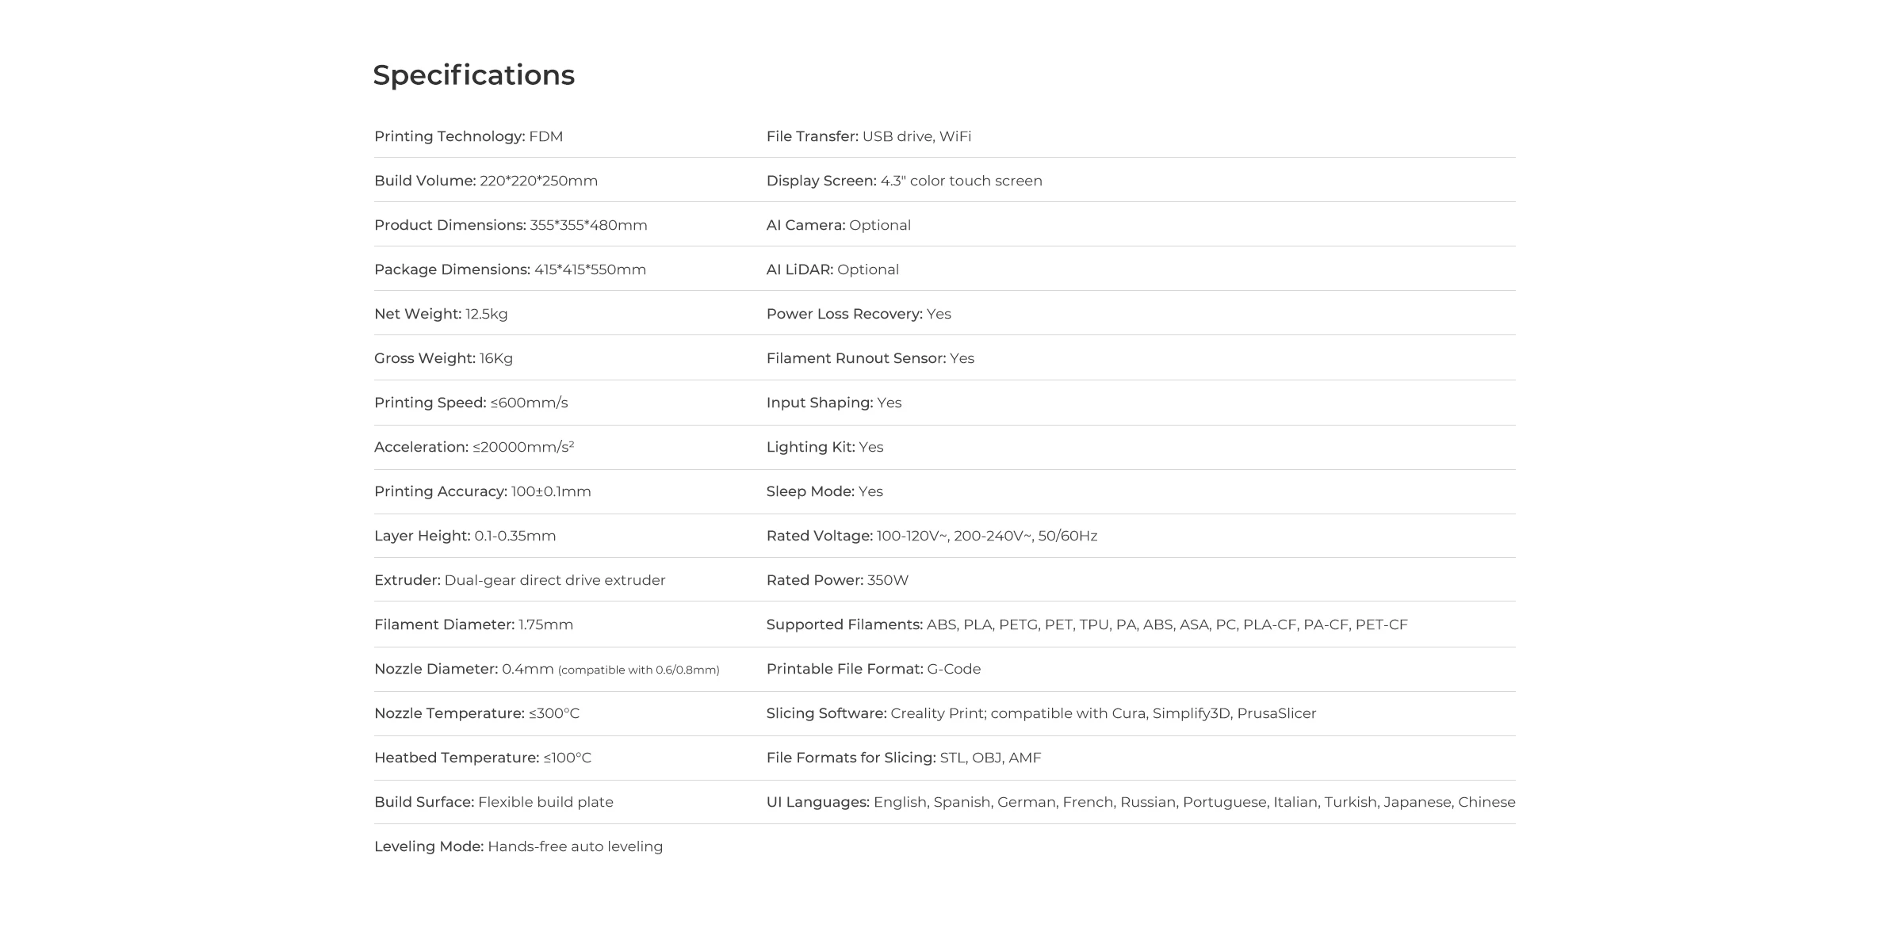Select the Printing Technology FDM text
This screenshot has height=928, width=1890.
point(469,136)
